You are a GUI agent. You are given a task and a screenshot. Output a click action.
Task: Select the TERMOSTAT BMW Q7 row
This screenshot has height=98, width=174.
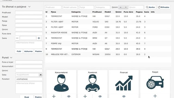point(108,38)
